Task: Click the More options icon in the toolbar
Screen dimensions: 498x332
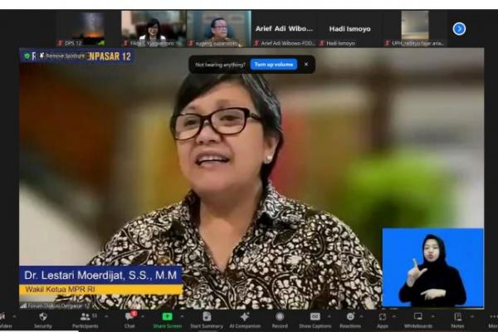Action: click(493, 317)
